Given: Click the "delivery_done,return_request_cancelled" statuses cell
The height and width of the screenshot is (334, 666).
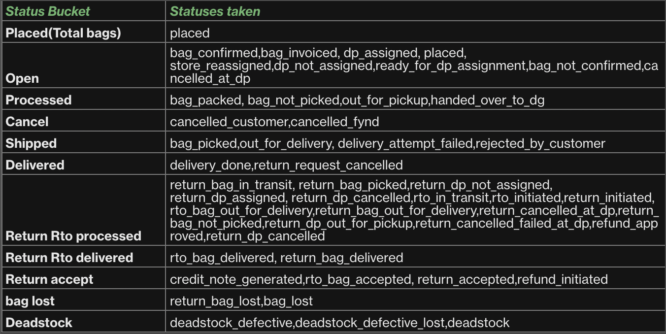Looking at the screenshot, I should point(286,165).
